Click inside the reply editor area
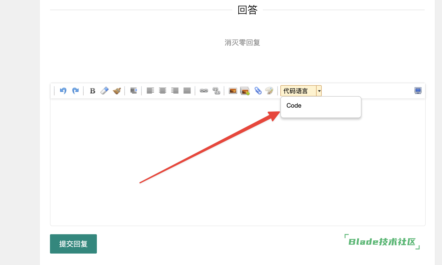Image resolution: width=442 pixels, height=265 pixels. [238, 162]
